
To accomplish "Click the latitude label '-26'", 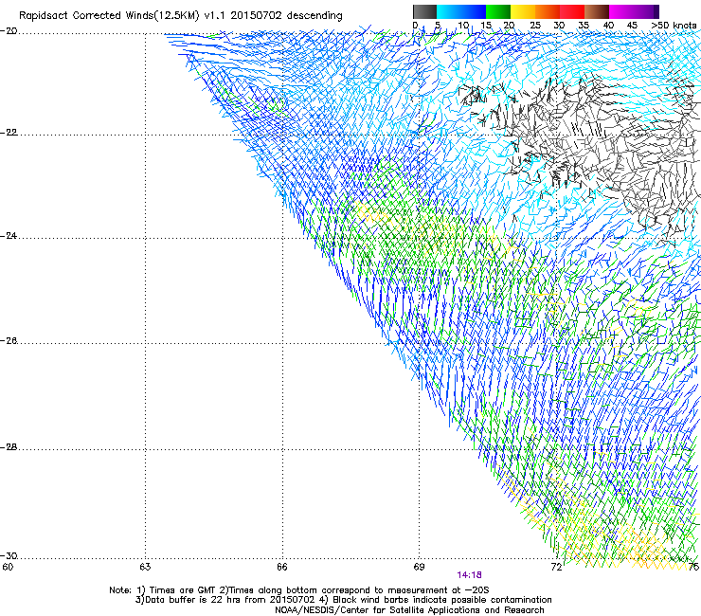I will click(x=9, y=341).
